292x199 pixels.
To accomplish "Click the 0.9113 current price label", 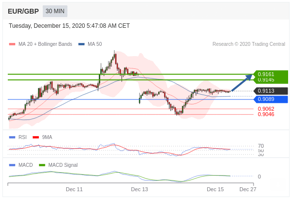I will click(271, 91).
